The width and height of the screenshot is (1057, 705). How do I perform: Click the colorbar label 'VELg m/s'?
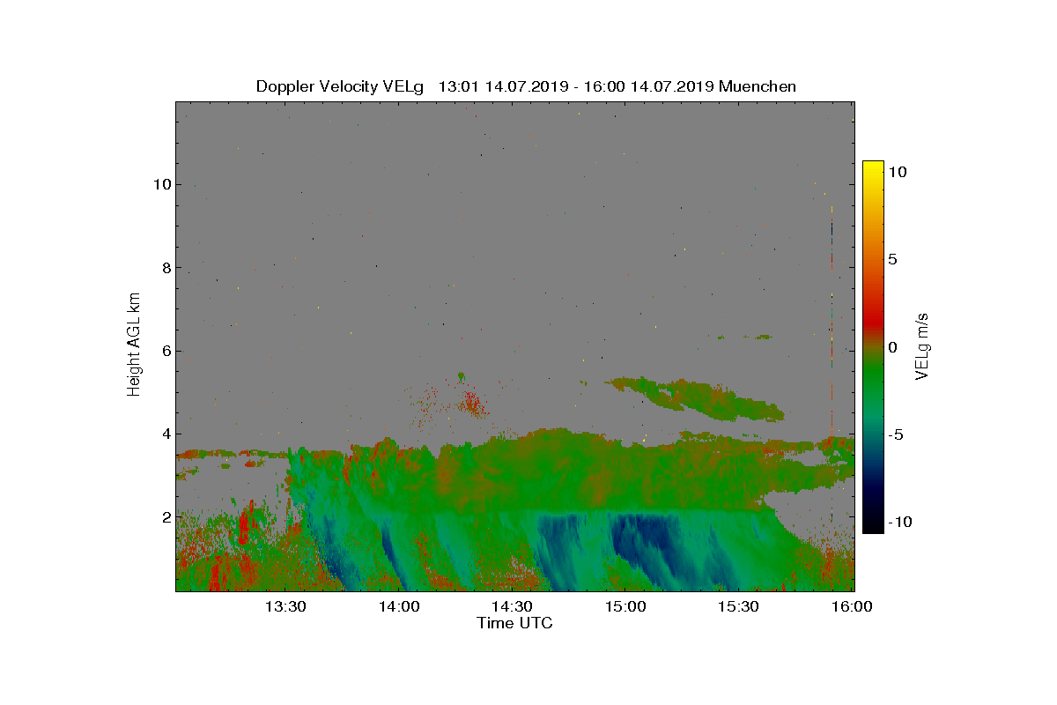(x=922, y=345)
